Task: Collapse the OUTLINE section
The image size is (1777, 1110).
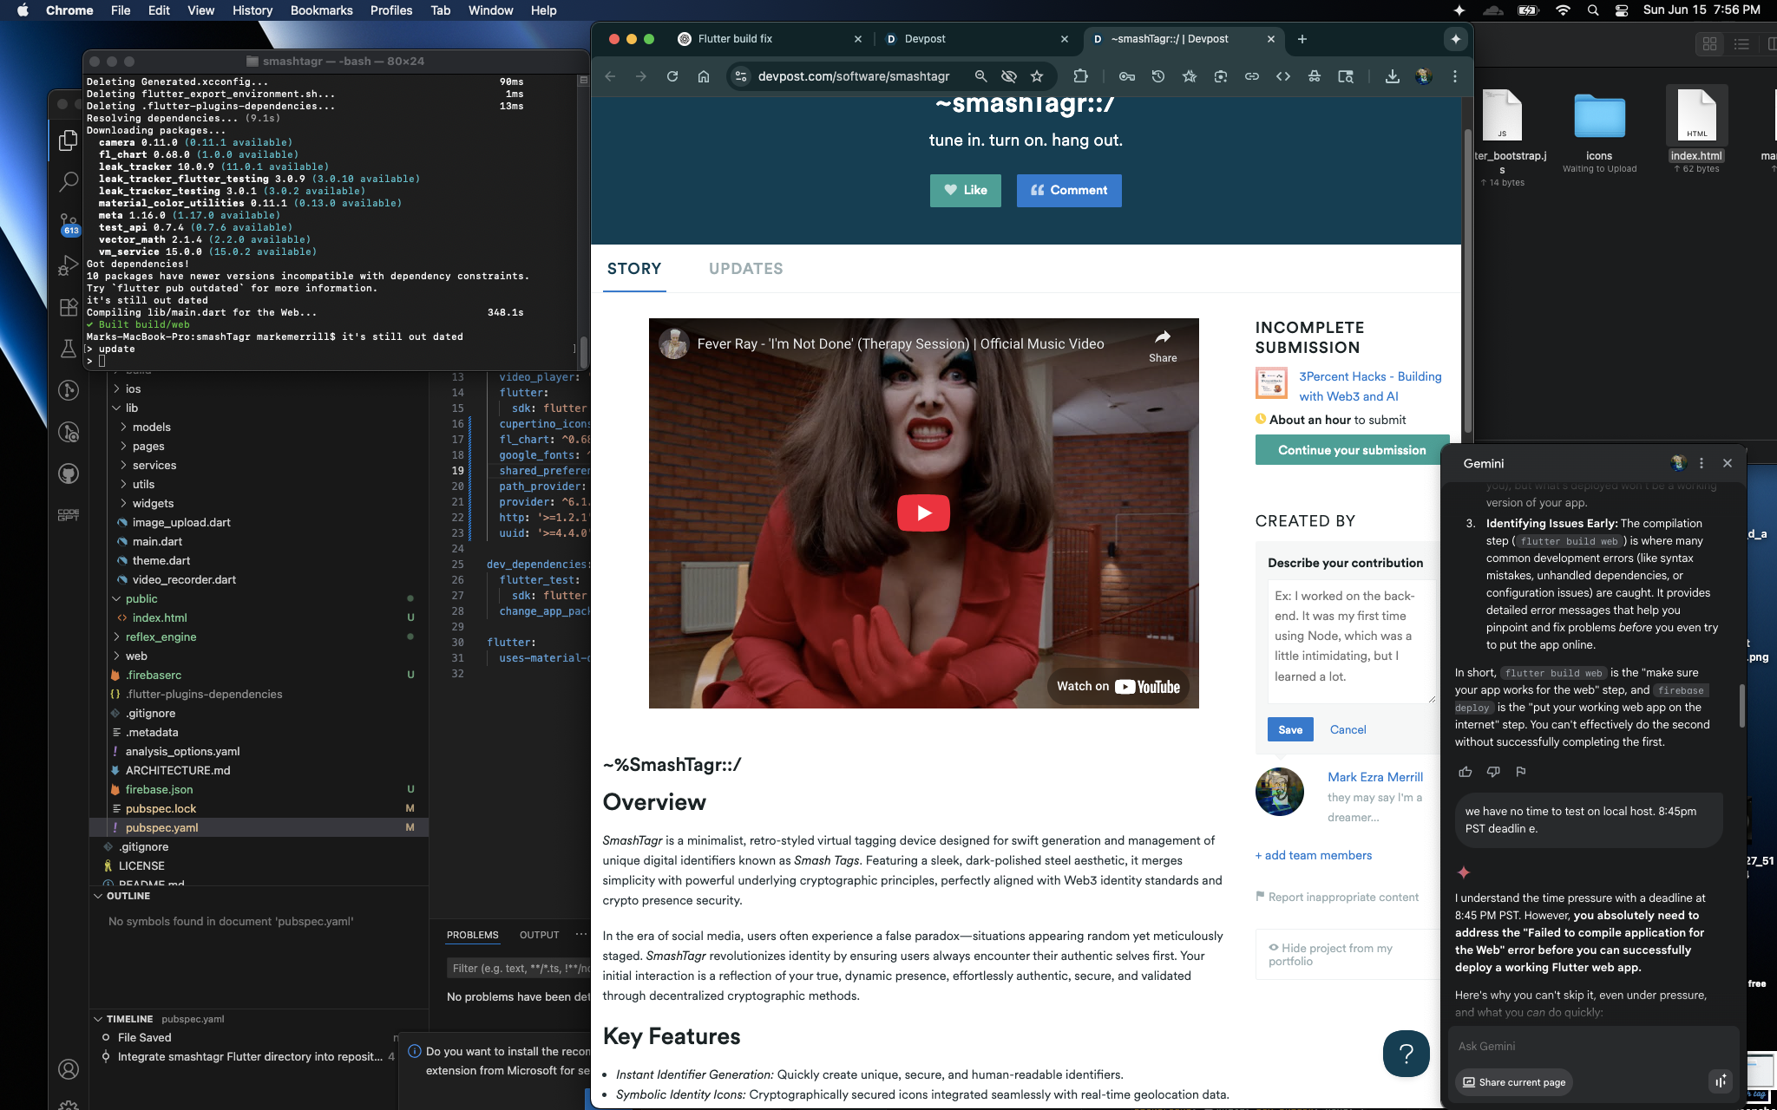Action: click(x=128, y=896)
